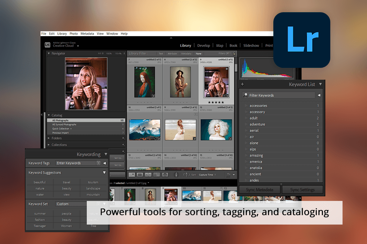367x244 pixels.
Task: Click the plus icon next to Collections
Action: point(123,145)
